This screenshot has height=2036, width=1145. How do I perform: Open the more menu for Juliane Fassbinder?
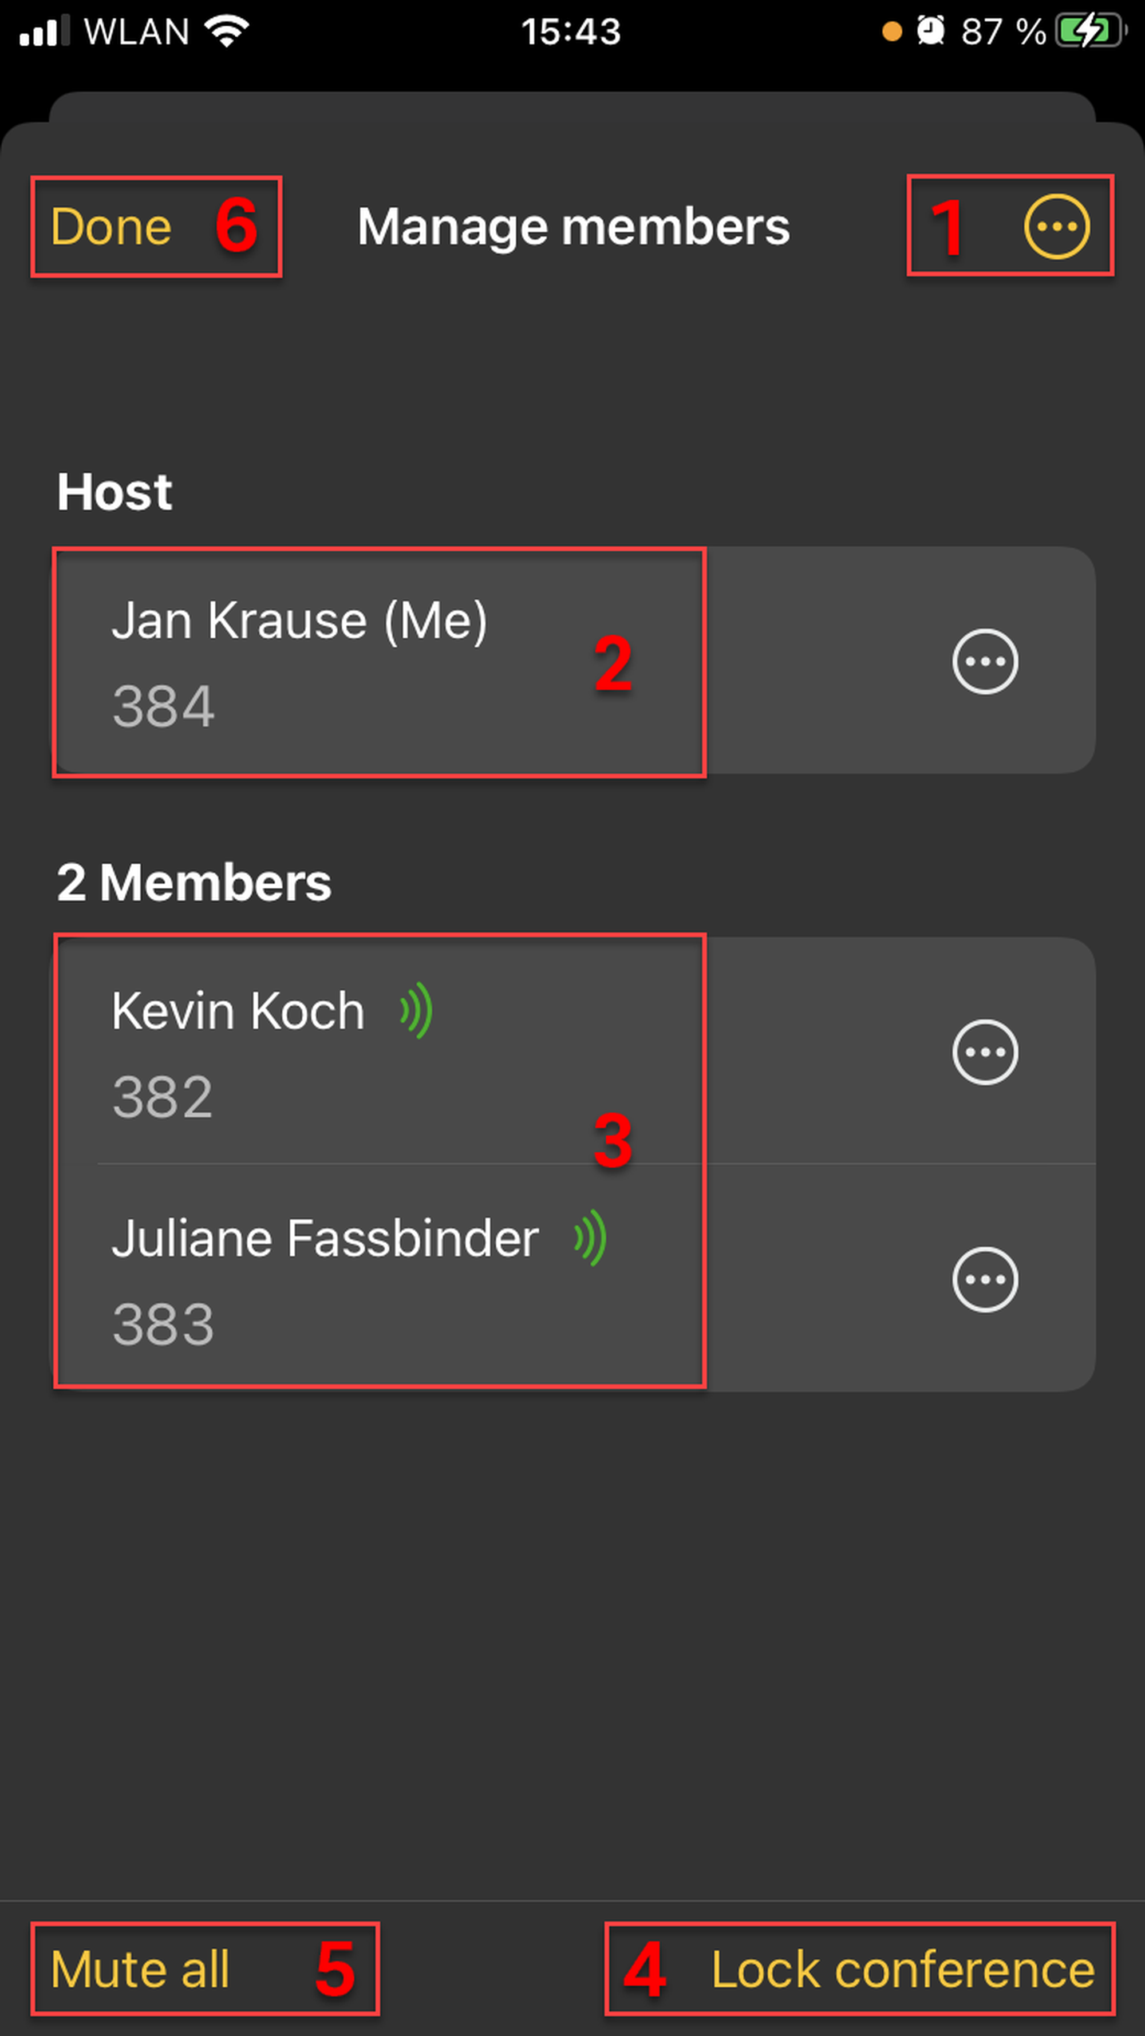[x=985, y=1280]
